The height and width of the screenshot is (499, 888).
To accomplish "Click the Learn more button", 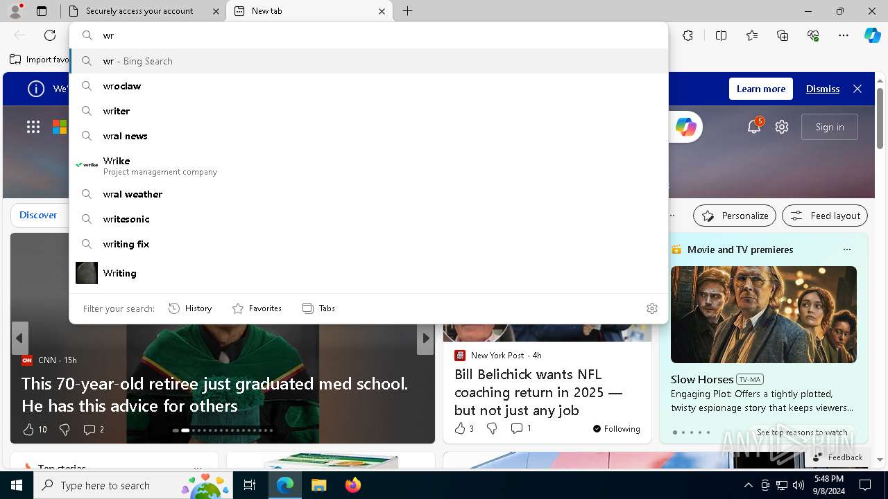I will [x=760, y=89].
